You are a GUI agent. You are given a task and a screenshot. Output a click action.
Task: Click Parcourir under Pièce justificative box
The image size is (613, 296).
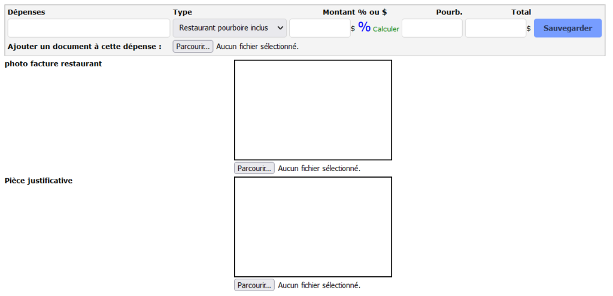[x=254, y=285]
